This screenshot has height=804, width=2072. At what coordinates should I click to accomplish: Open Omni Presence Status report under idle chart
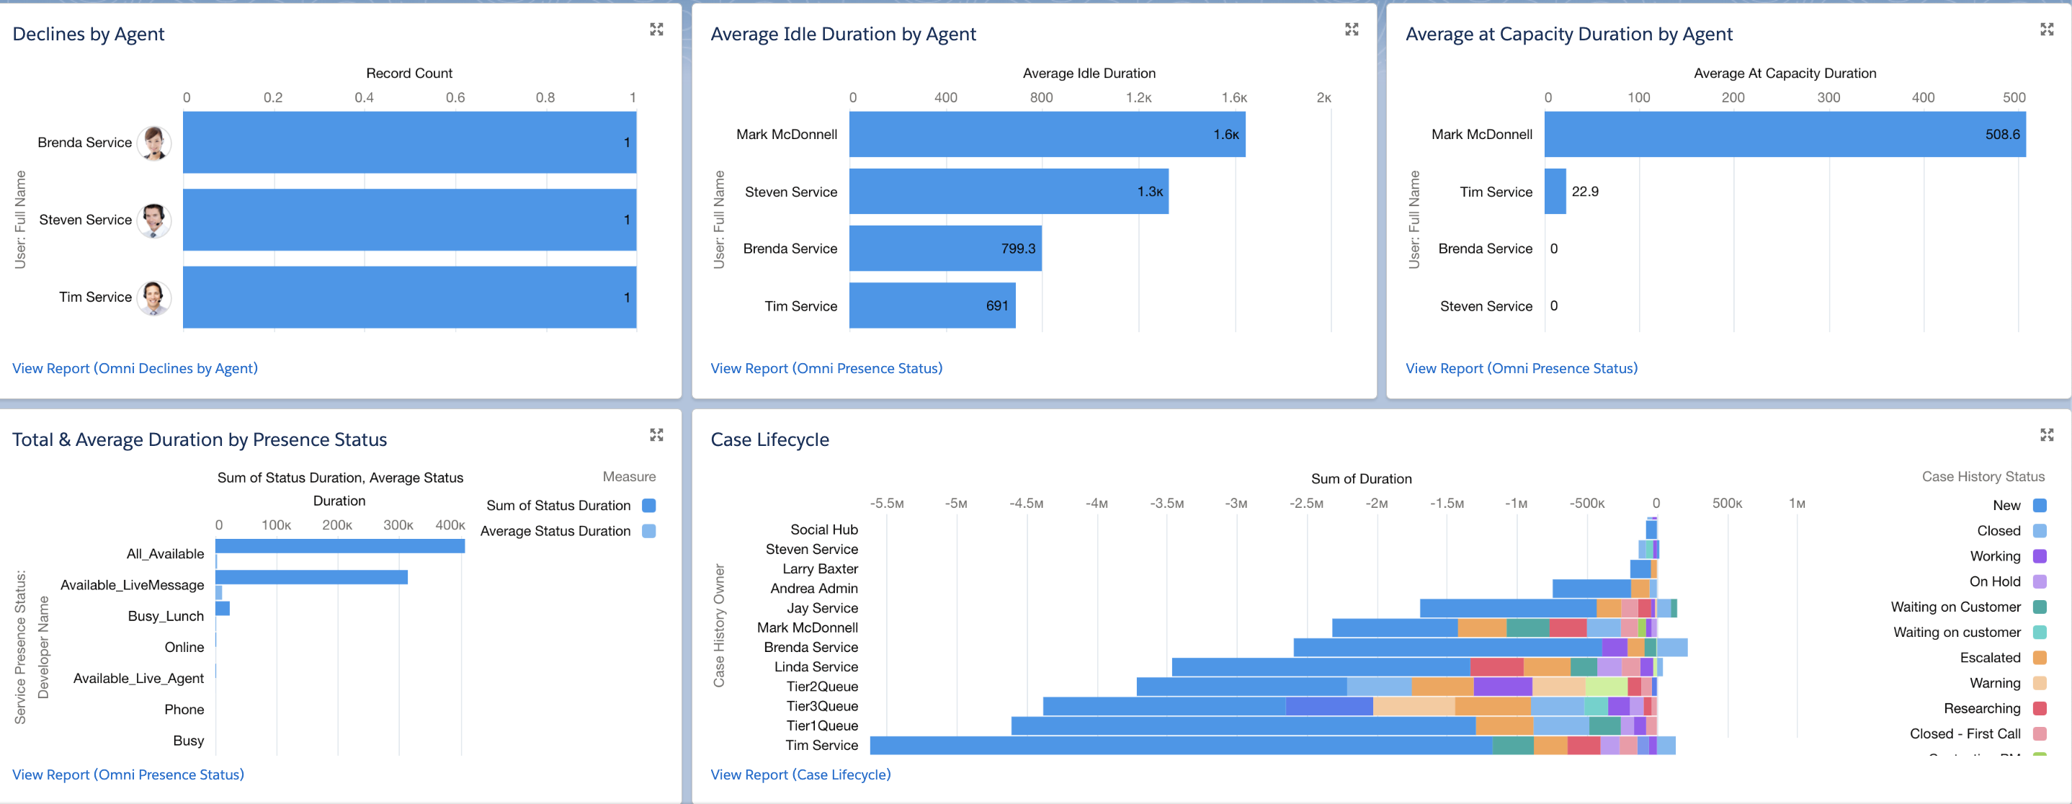click(826, 368)
